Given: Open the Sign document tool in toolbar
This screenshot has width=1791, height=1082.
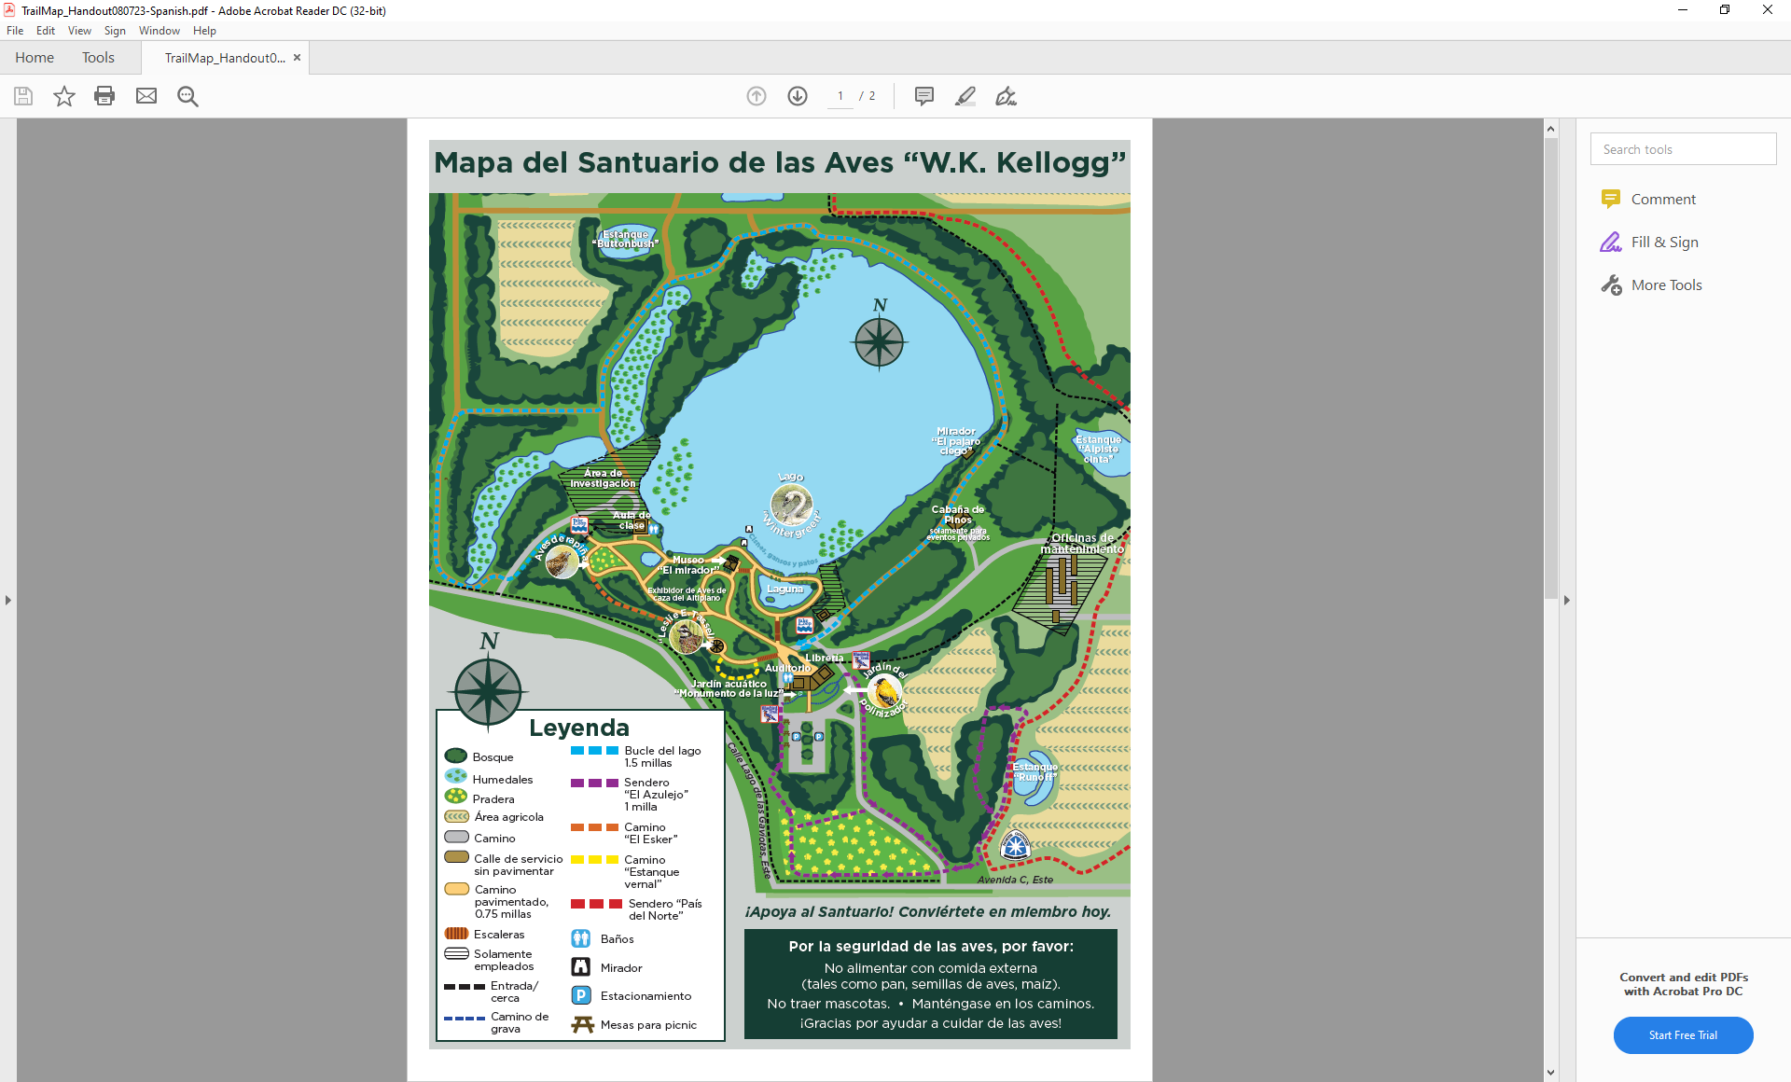Looking at the screenshot, I should (1006, 96).
